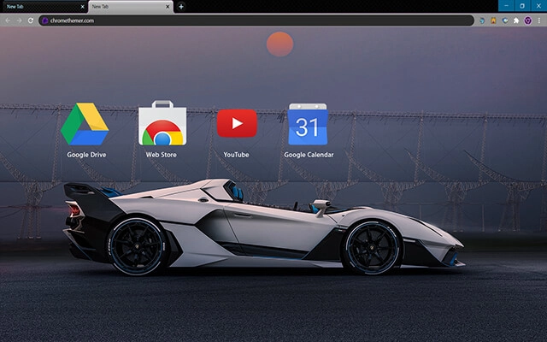
Task: Click the purple site icon in address bar
Action: pos(44,21)
